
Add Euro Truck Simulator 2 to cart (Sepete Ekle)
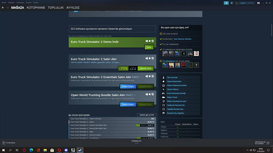[146, 68]
